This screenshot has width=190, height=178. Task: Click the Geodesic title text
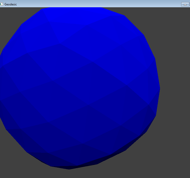tap(11, 4)
